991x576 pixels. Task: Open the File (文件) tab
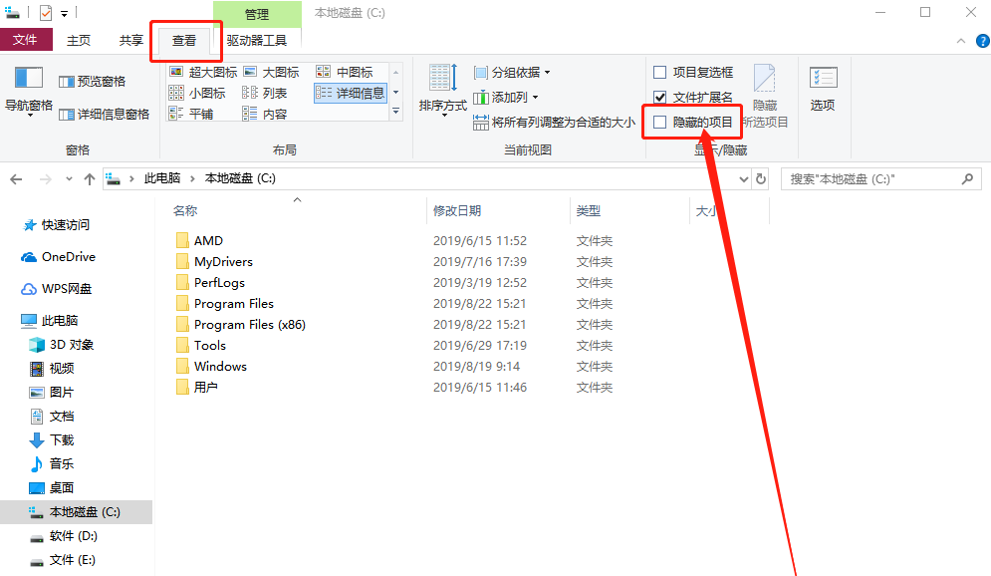(x=25, y=40)
